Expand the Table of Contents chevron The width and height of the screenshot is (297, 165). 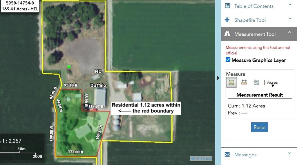(x=290, y=5)
